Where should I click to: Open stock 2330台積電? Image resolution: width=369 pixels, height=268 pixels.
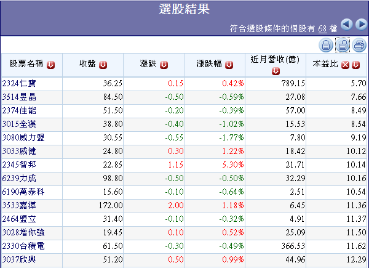(x=23, y=246)
